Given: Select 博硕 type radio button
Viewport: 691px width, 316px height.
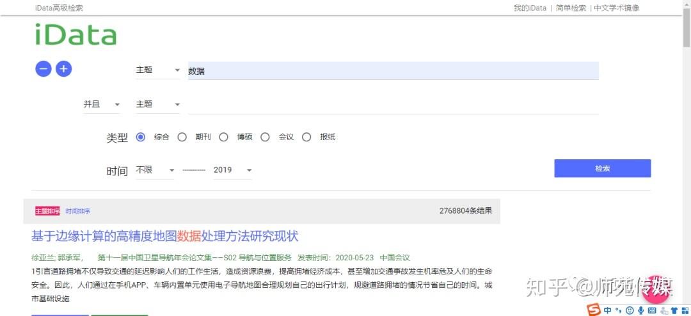Looking at the screenshot, I should click(x=223, y=137).
